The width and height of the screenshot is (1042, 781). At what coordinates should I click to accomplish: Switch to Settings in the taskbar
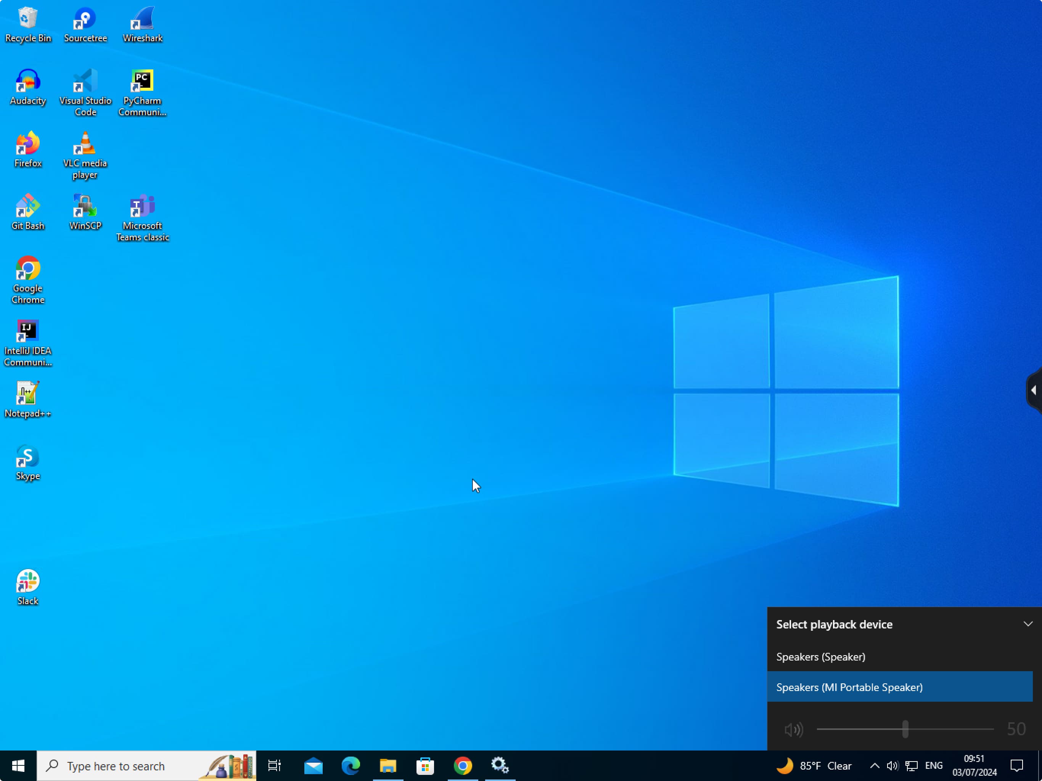pyautogui.click(x=500, y=766)
